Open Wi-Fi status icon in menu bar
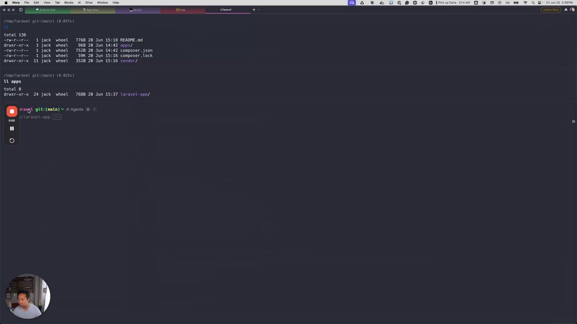The image size is (577, 324). [x=525, y=3]
